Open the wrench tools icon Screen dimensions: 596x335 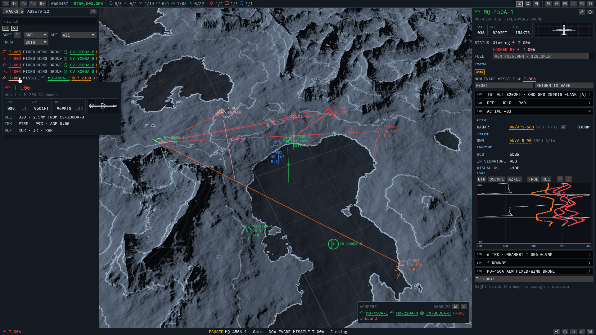pos(574,4)
